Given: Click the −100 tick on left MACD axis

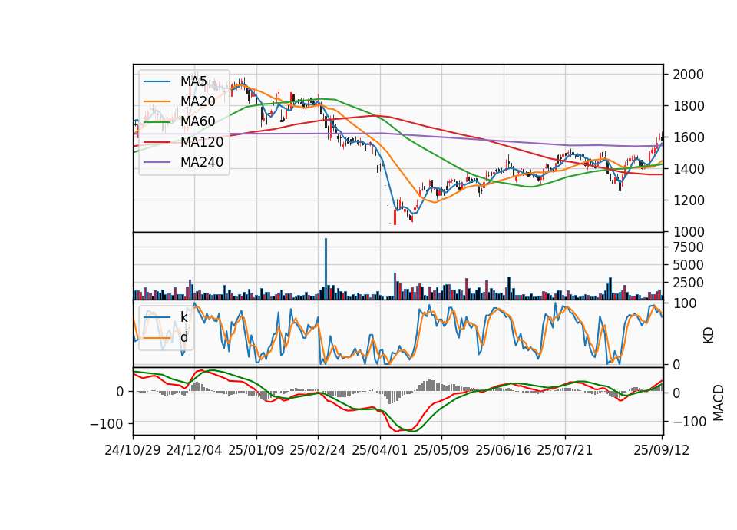Looking at the screenshot, I should click(107, 424).
